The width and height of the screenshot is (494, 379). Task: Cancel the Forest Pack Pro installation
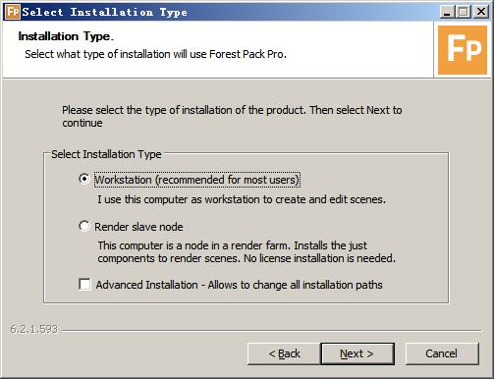coord(442,353)
